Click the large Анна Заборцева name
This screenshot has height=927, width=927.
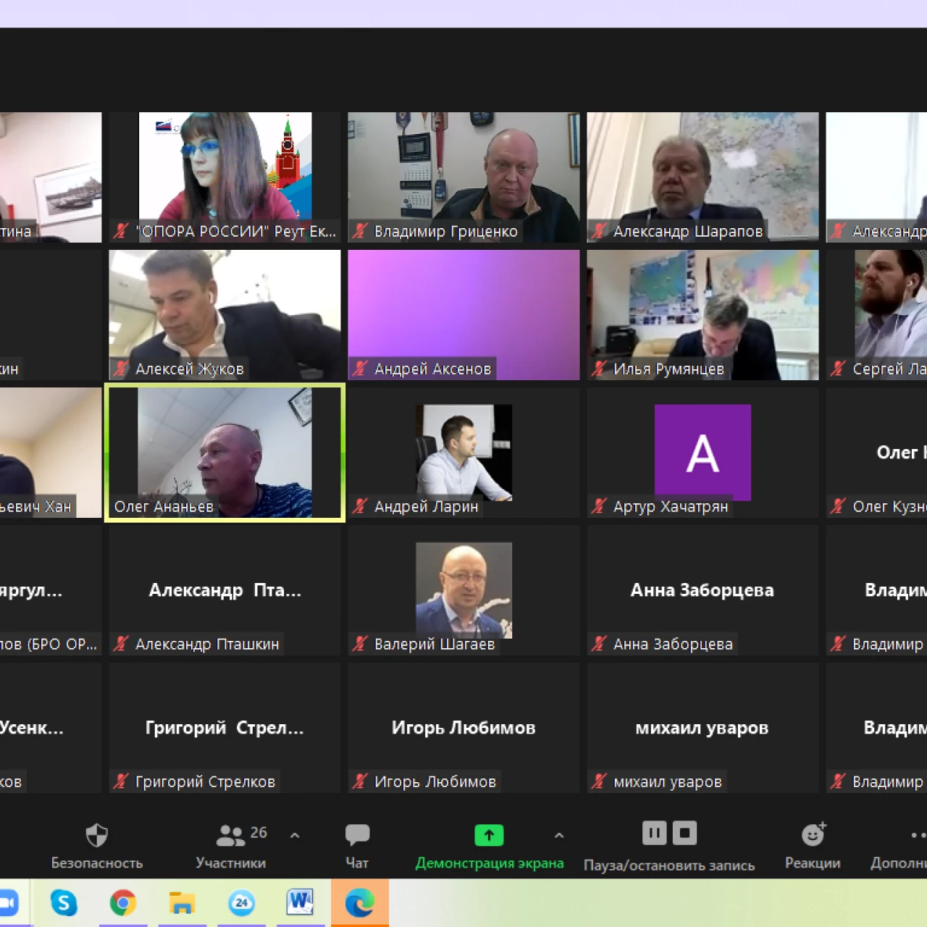(x=702, y=590)
